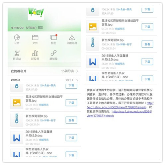Expand 我的群名片 row chevron
The height and width of the screenshot is (165, 165).
coord(77,71)
